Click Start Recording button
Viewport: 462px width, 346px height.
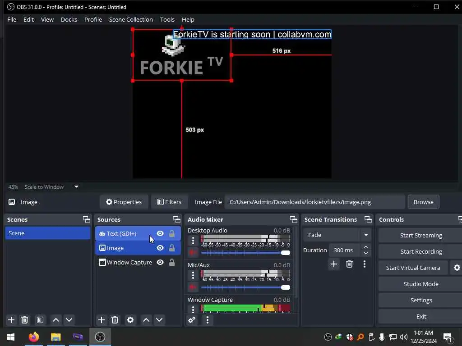click(421, 251)
